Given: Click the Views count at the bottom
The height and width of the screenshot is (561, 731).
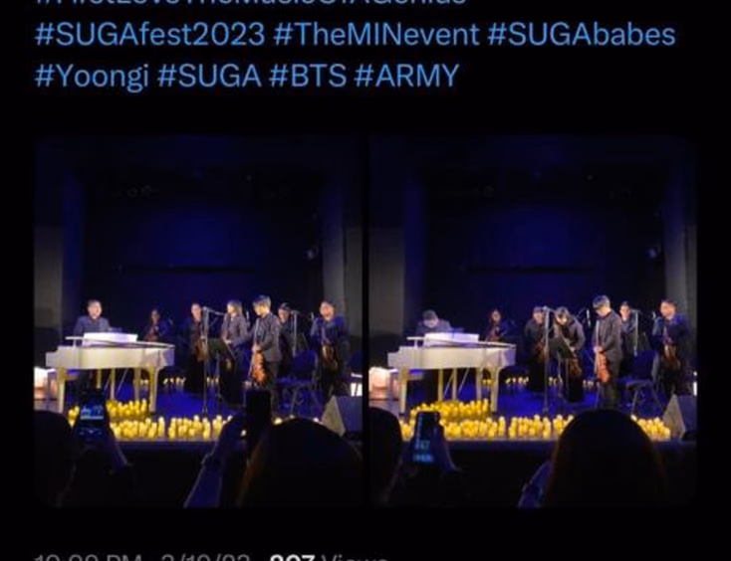Looking at the screenshot, I should (x=329, y=558).
